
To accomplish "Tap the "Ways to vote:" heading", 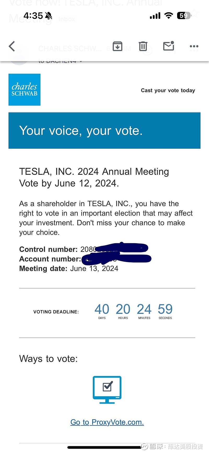I will click(x=49, y=359).
